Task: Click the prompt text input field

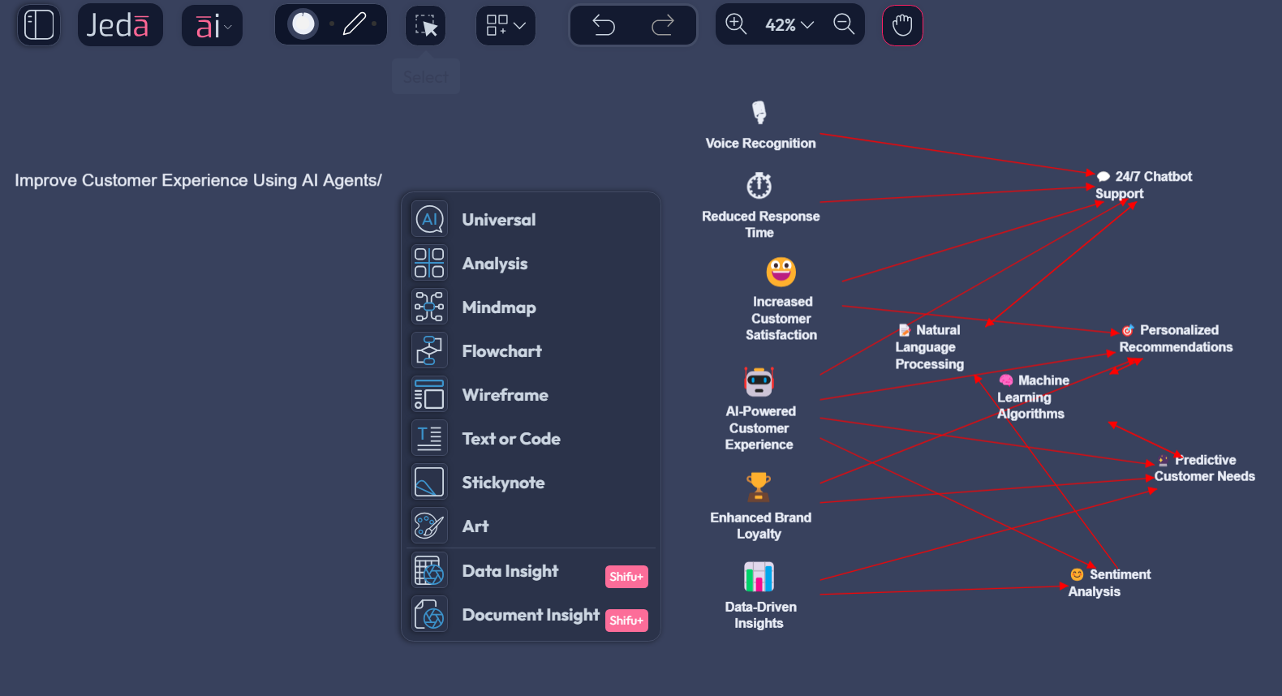Action: (x=199, y=180)
